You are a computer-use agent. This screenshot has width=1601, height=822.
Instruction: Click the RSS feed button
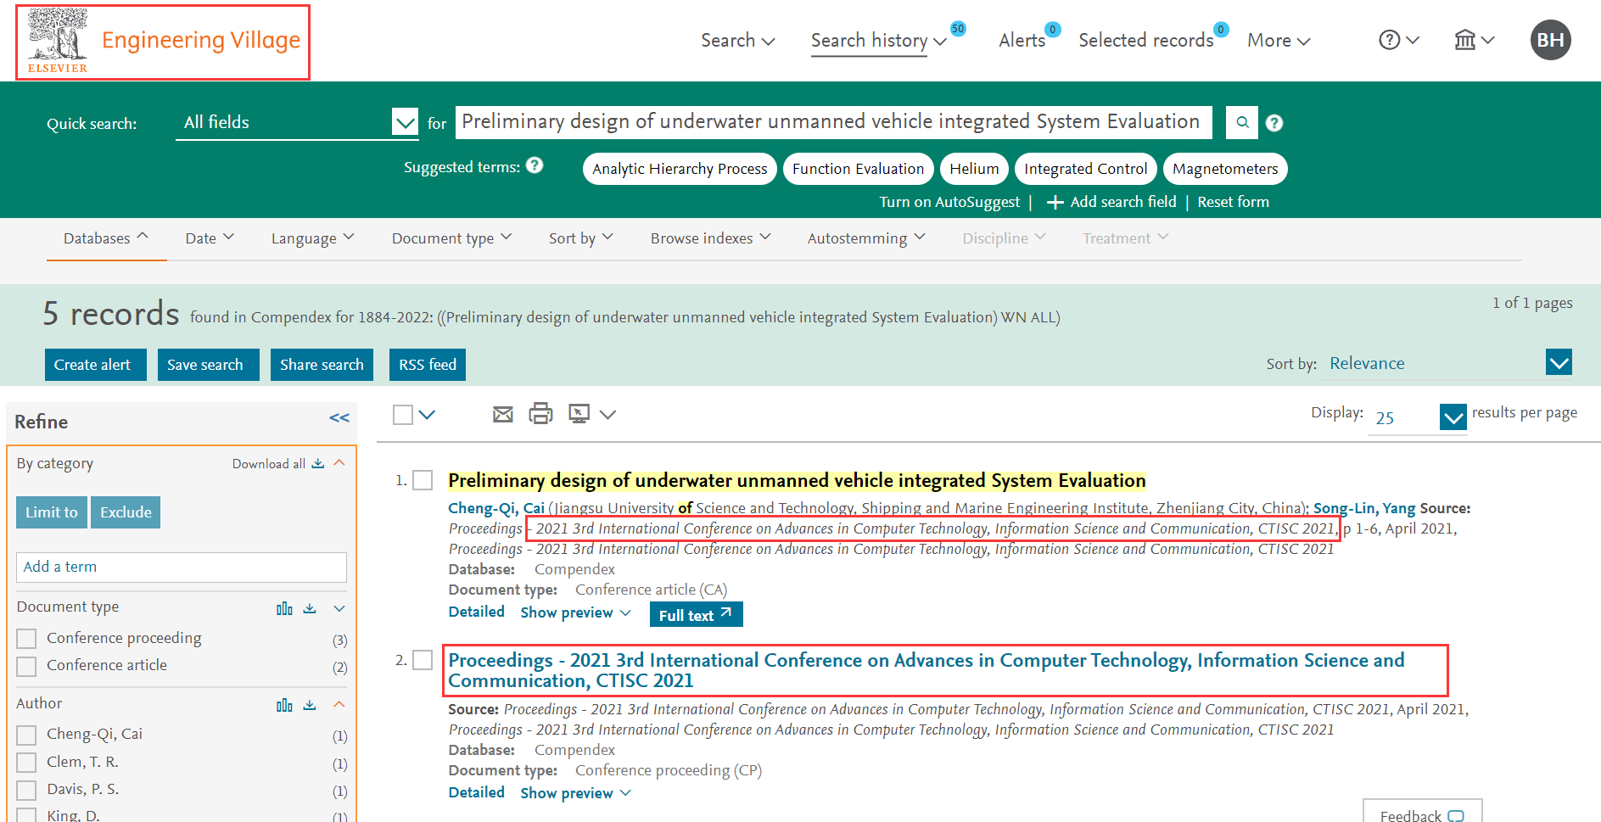(x=428, y=365)
